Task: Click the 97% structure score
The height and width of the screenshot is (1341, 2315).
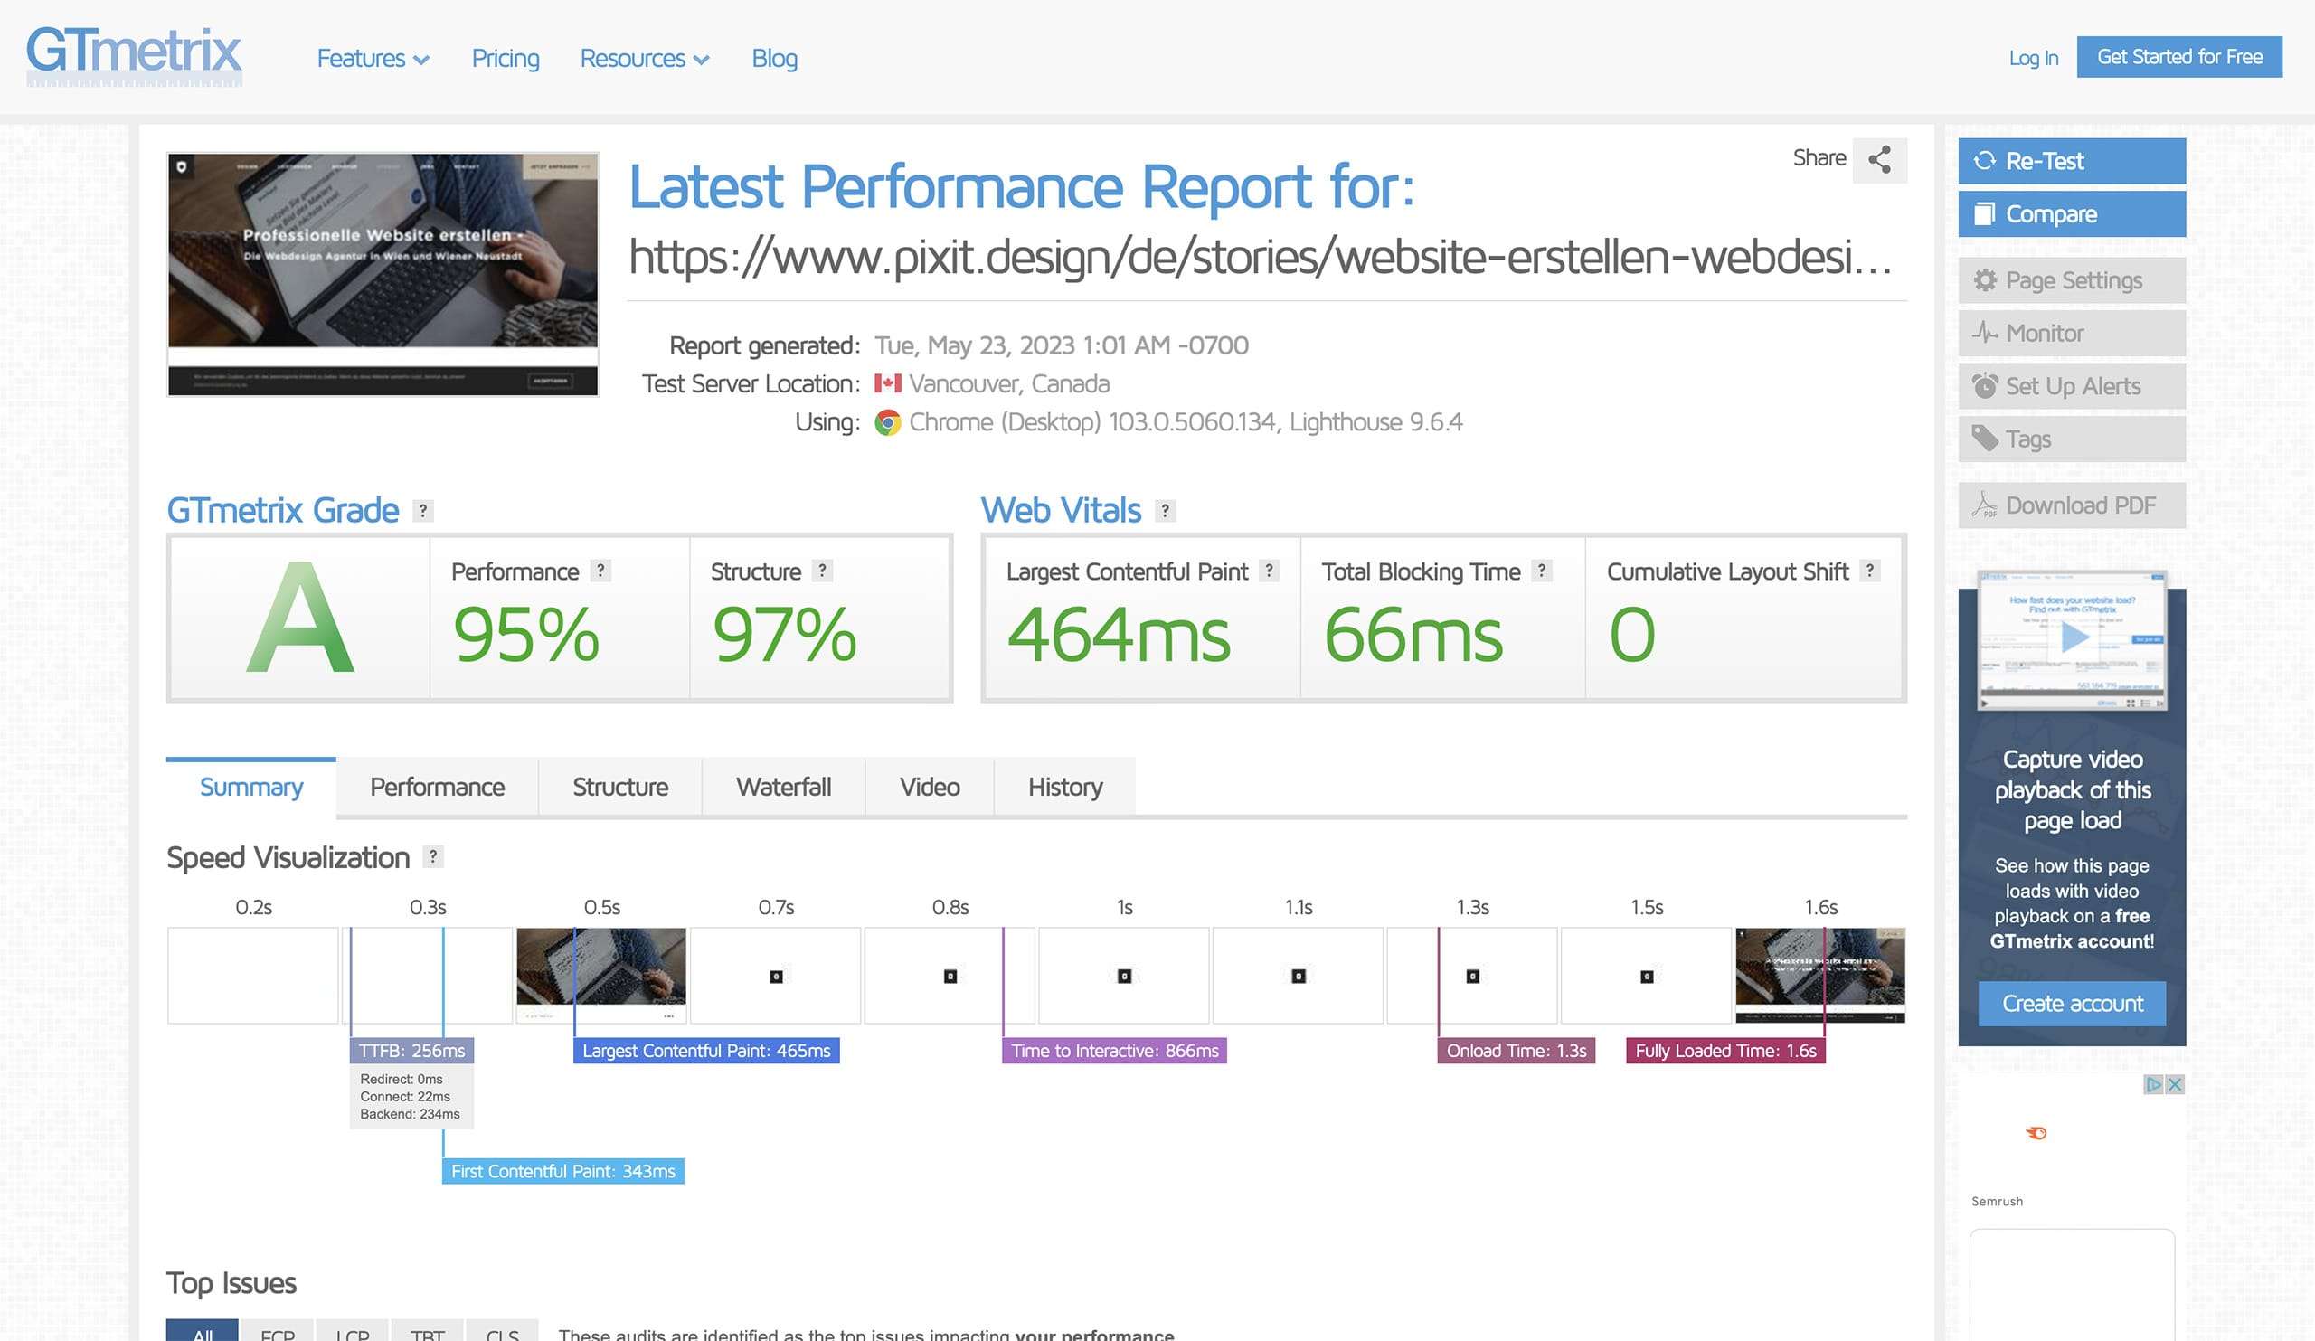Action: click(786, 635)
